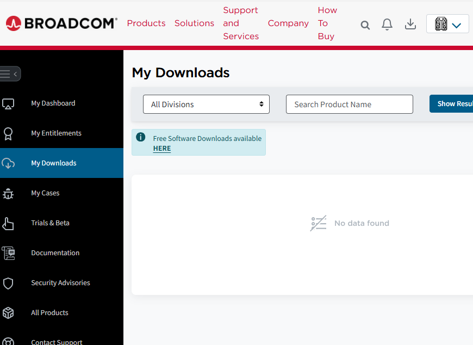473x345 pixels.
Task: Open Trials & Beta page
Action: (51, 223)
